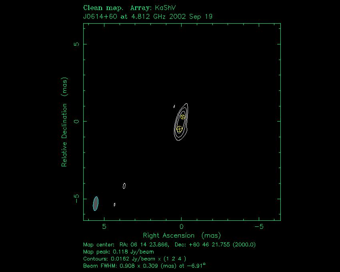This screenshot has height=272, width=340.
Task: Click the declination axis tick label '5'
Action: click(x=77, y=44)
